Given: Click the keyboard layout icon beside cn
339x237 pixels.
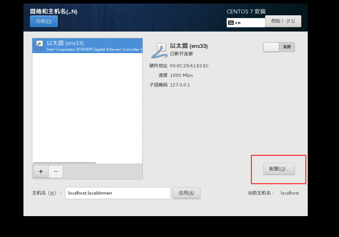Looking at the screenshot, I should (231, 23).
